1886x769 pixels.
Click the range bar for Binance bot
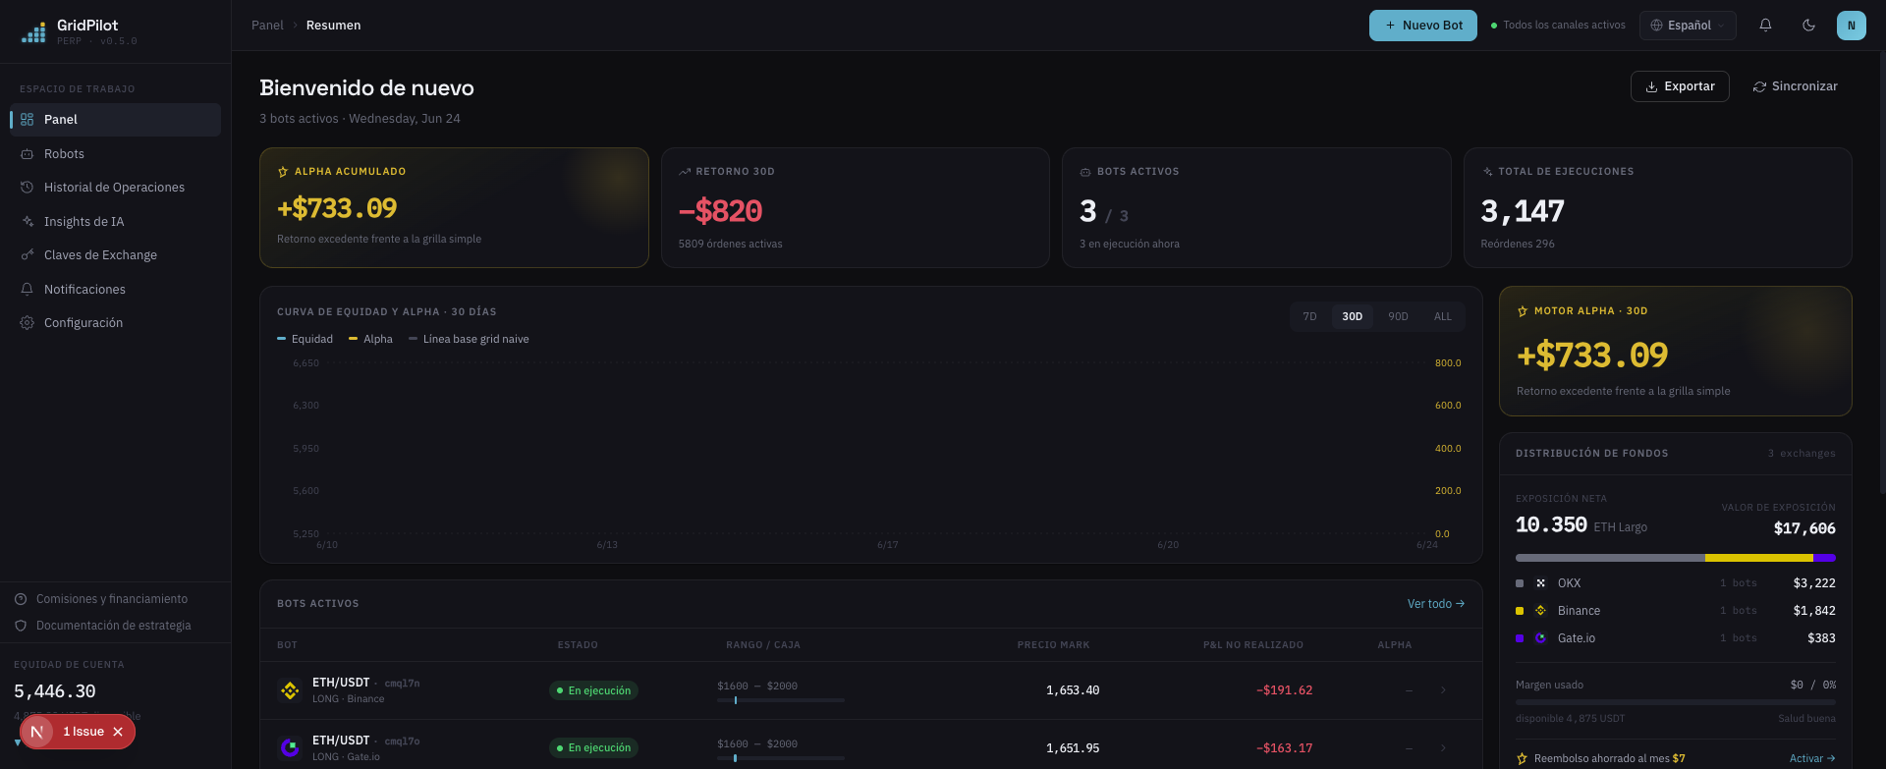click(781, 700)
